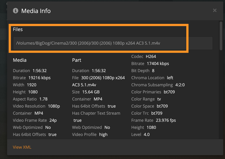Click the Media Info circle icon
The image size is (225, 159).
[16, 11]
